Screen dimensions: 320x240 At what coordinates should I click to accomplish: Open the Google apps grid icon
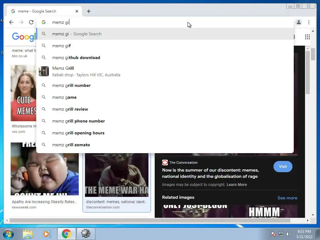pos(307,37)
